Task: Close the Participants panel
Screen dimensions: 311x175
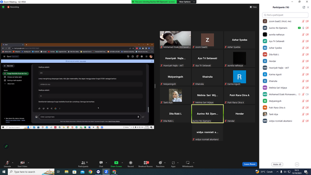Action: (308, 7)
